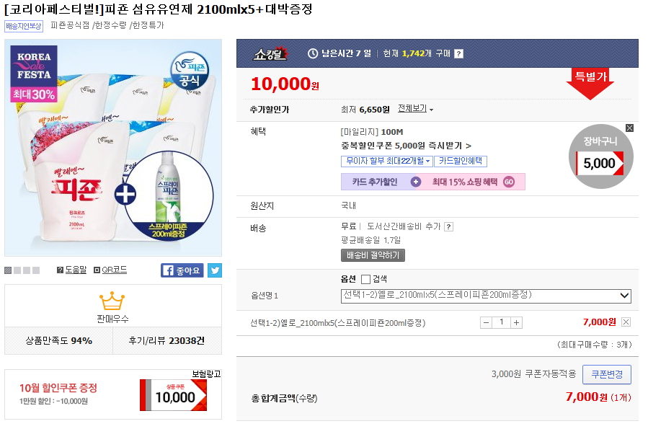
Task: Click GO icon on 카드 추가할인 banner
Action: [509, 182]
